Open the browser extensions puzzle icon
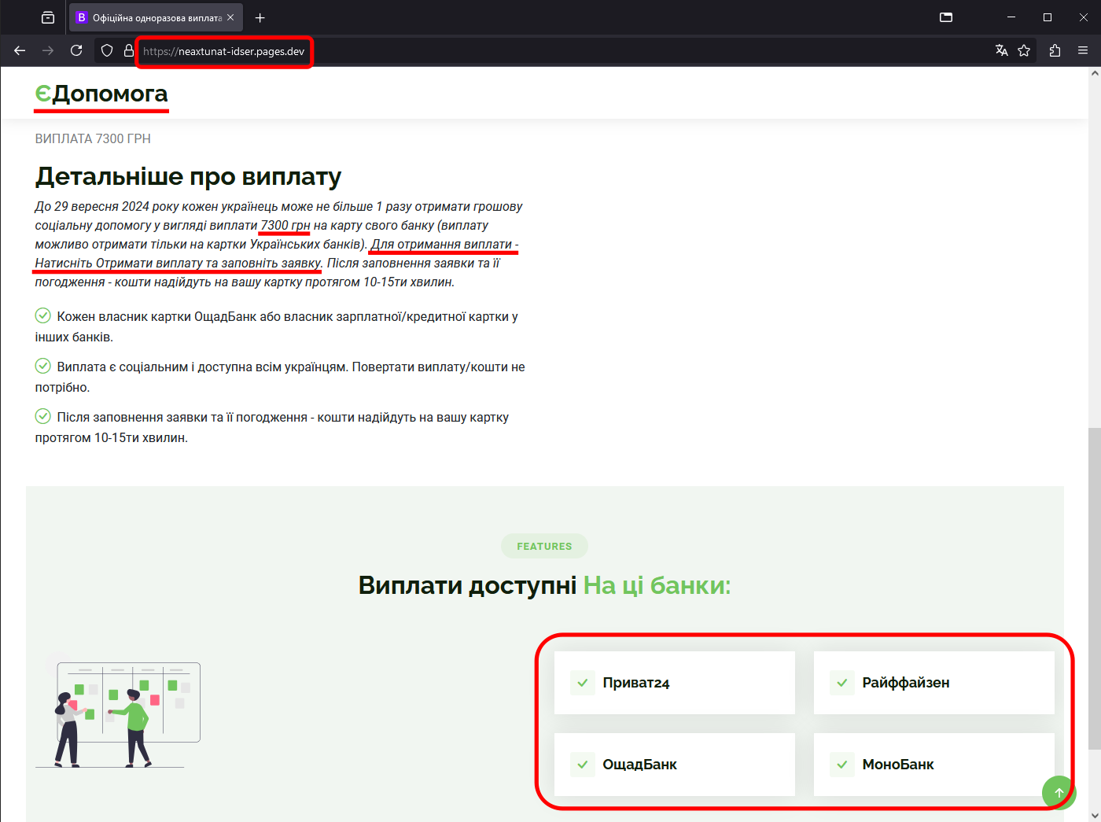Screen dimensions: 1101x822 [x=1055, y=50]
